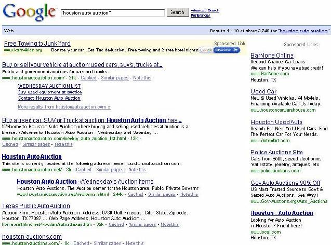
Task: Open Cached link for newitems.shtml 244k result
Action: 136,194
